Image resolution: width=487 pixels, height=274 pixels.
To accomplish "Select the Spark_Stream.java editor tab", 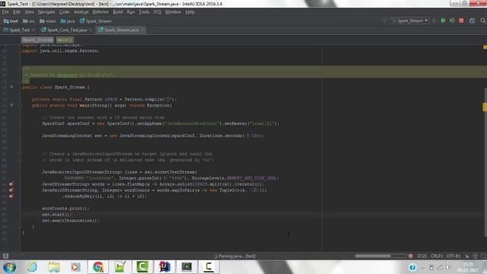I will pyautogui.click(x=121, y=30).
